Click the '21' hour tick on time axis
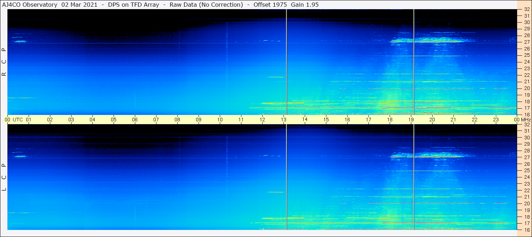532x237 pixels. coord(453,120)
